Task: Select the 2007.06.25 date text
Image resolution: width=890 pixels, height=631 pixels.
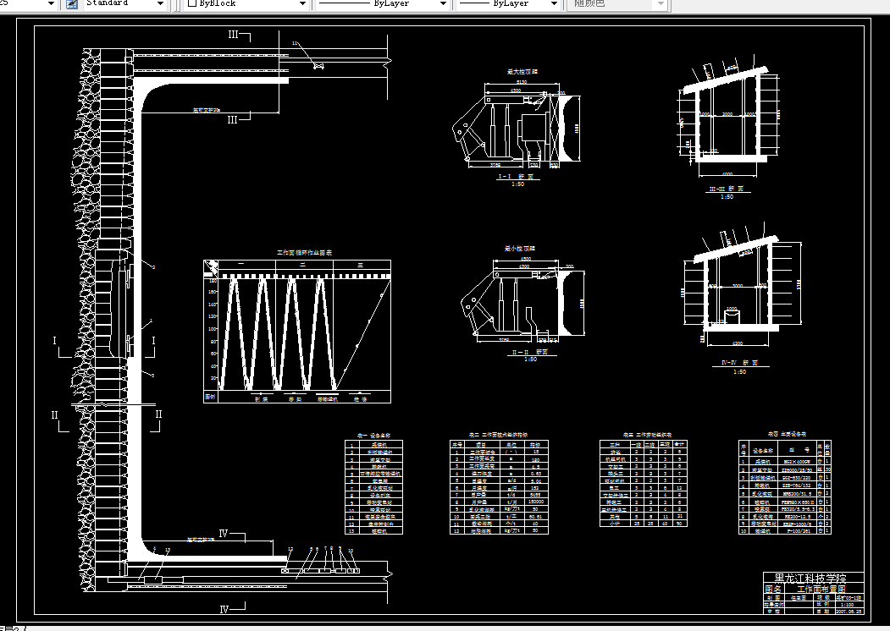Action: (849, 612)
